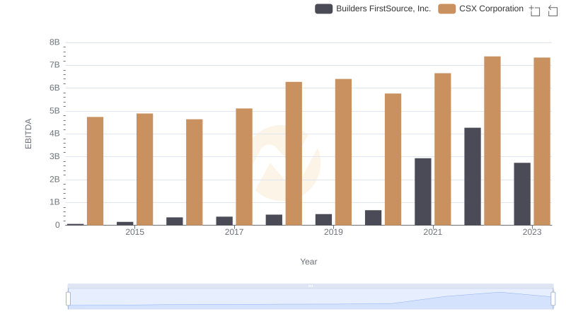Click the EBITDA axis title
The image size is (566, 326).
[28, 134]
